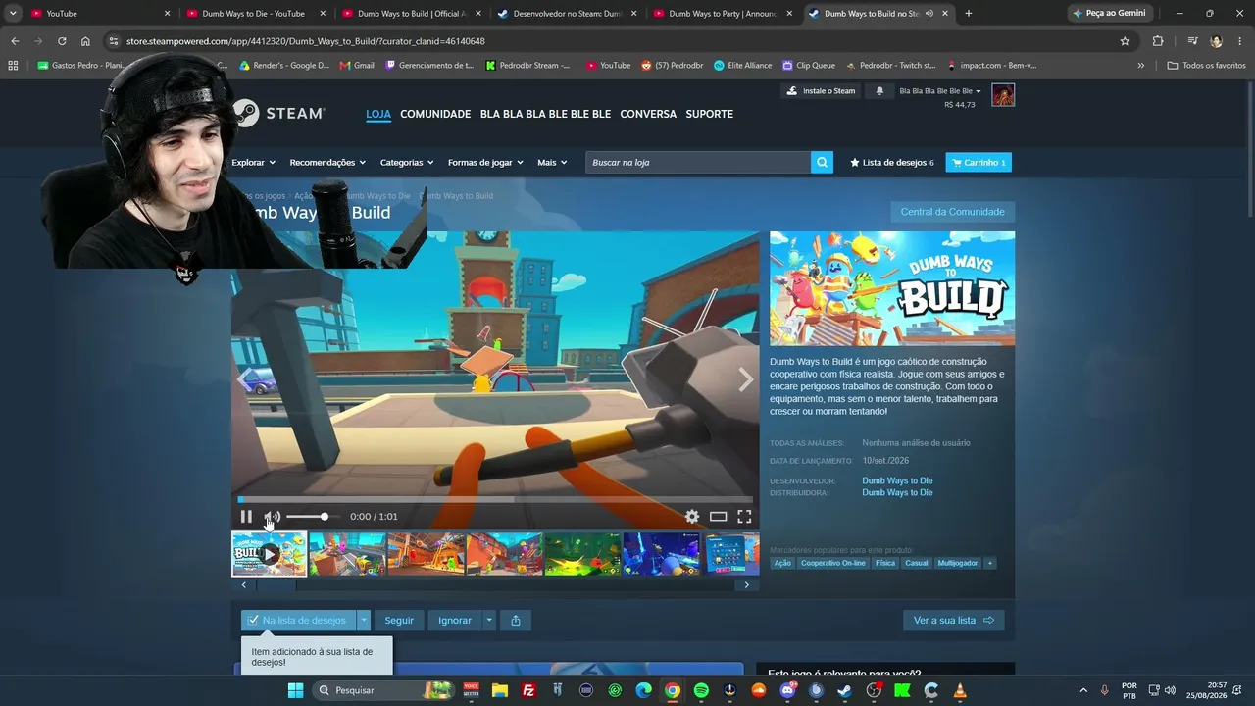This screenshot has width=1255, height=706.
Task: Open the Windows Start menu
Action: coord(295,690)
